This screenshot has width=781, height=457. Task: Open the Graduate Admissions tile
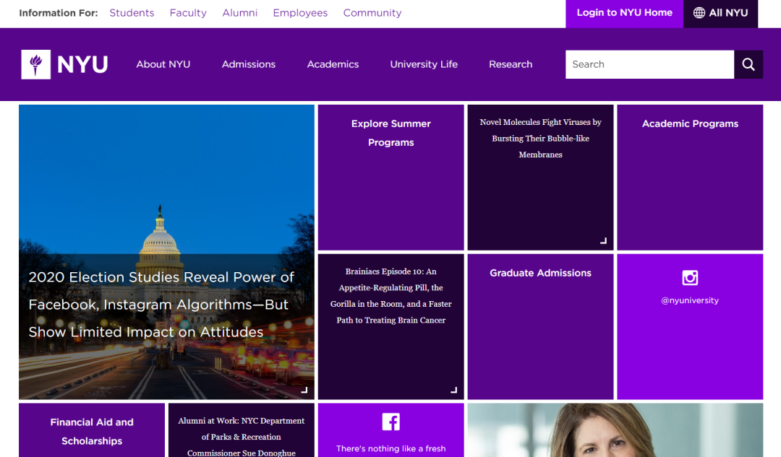540,327
